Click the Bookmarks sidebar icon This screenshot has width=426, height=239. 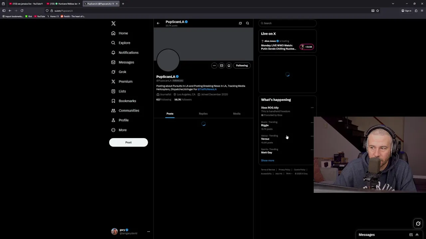coord(113,101)
